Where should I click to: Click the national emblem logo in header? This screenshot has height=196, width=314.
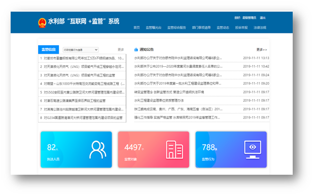42,23
